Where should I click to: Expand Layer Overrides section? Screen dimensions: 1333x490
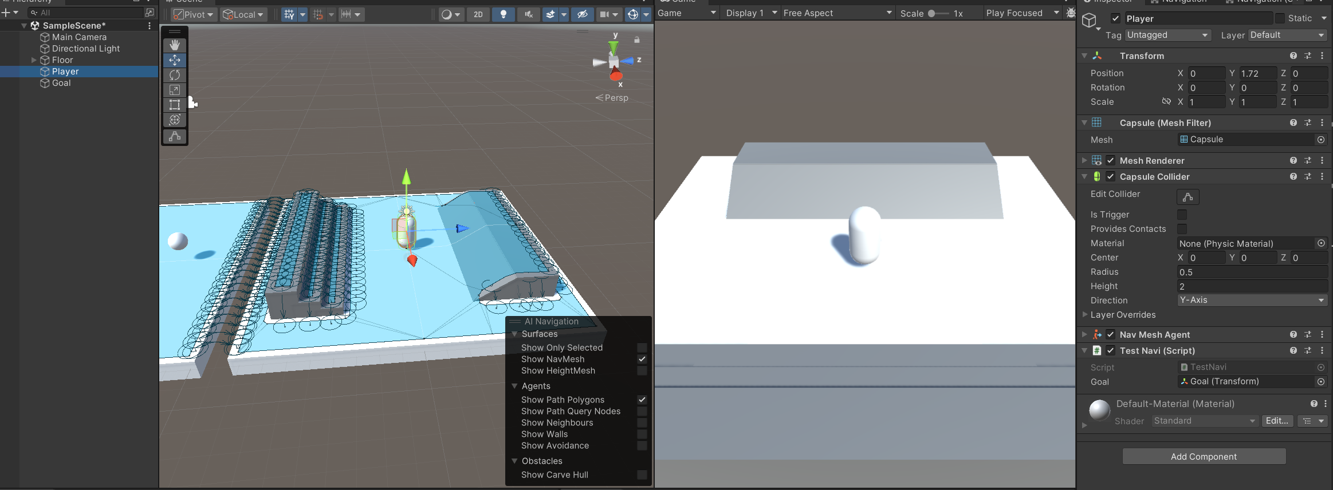(1084, 314)
